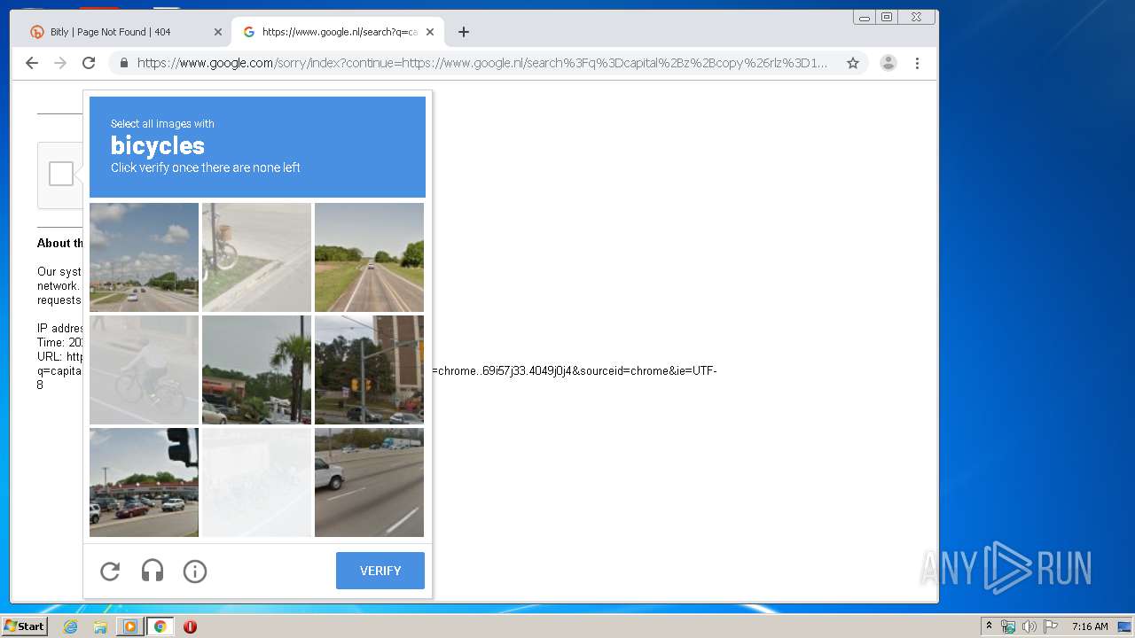Bookmark this page with the star
The height and width of the screenshot is (638, 1135).
pos(853,63)
